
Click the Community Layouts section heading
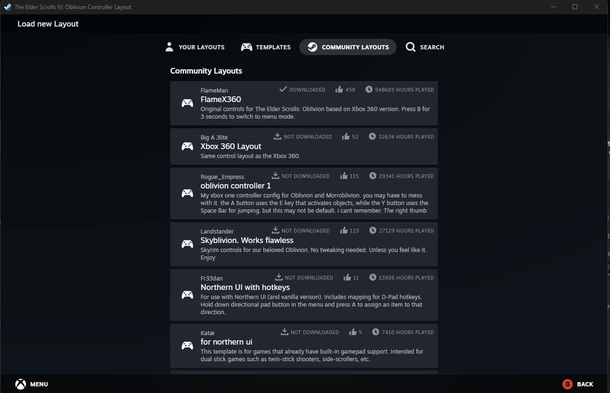[x=206, y=71]
